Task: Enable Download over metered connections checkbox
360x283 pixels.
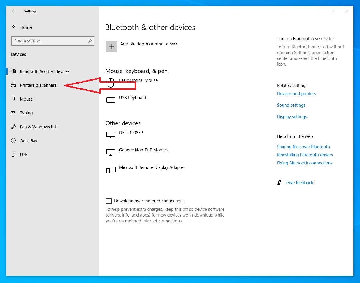Action: click(109, 201)
